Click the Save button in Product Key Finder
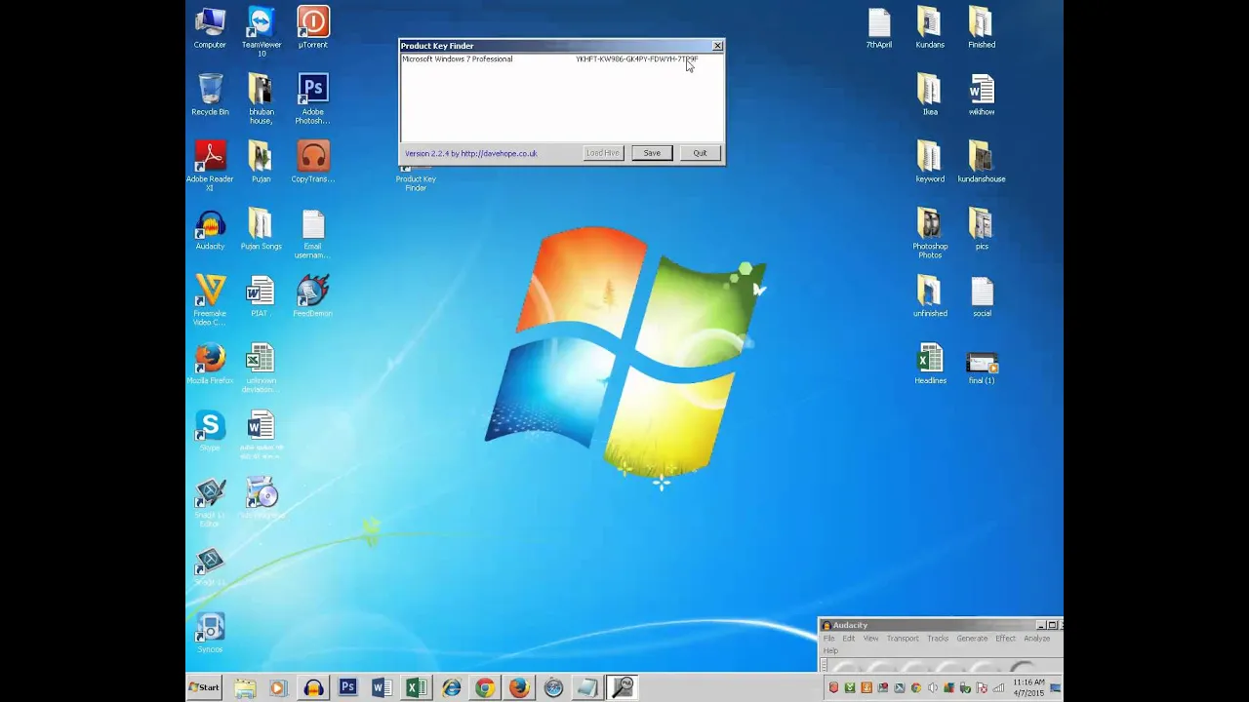 click(652, 153)
